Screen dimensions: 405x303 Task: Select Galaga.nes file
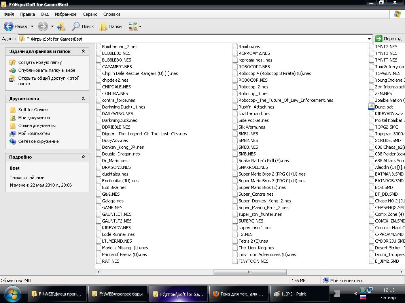113,201
